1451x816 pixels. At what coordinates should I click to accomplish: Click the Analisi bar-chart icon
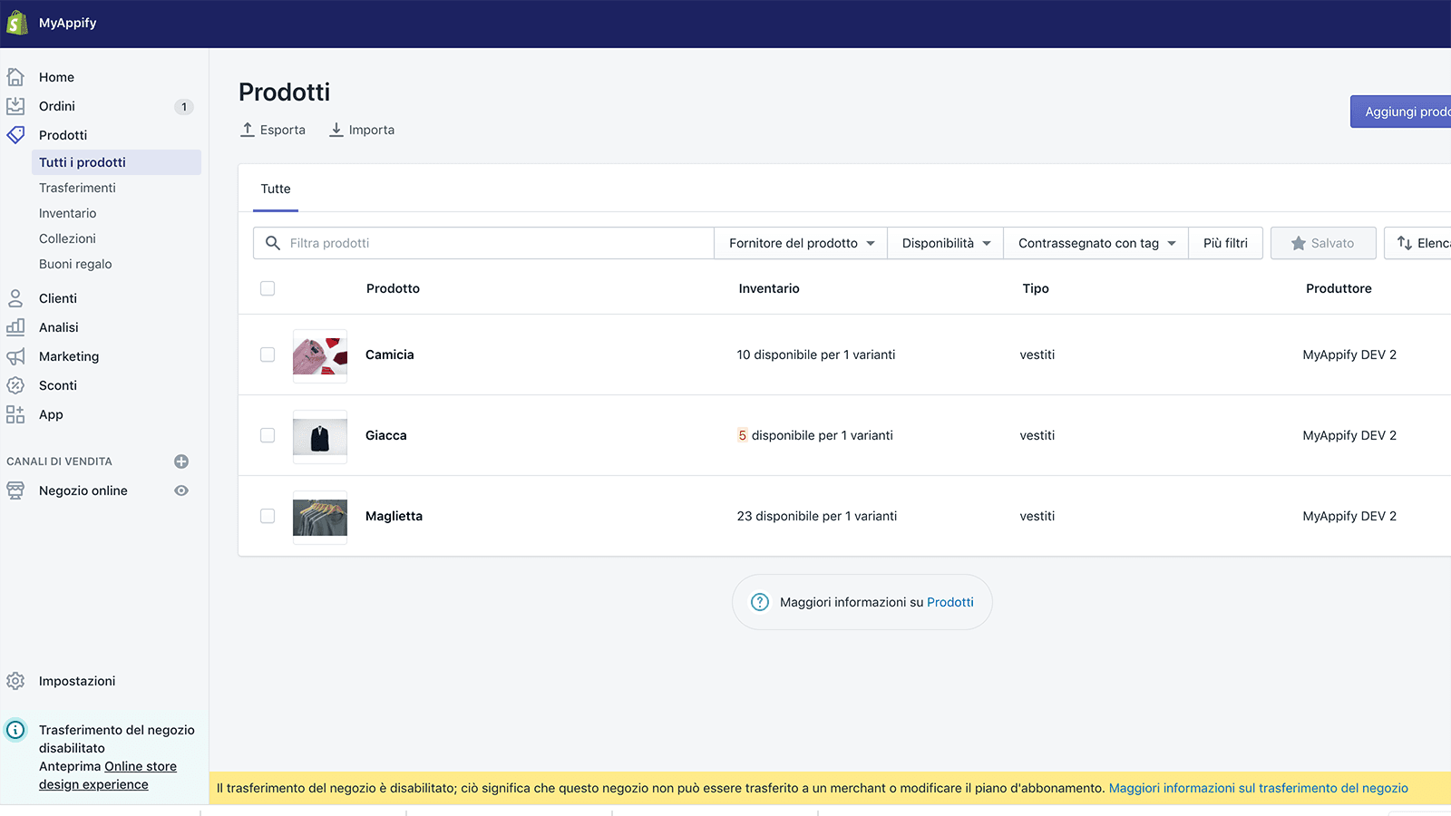pos(15,326)
